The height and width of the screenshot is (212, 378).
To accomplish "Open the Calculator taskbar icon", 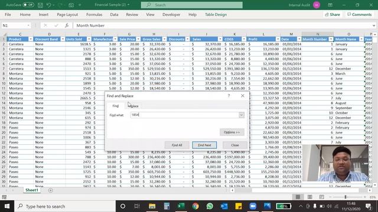I will (x=167, y=206).
